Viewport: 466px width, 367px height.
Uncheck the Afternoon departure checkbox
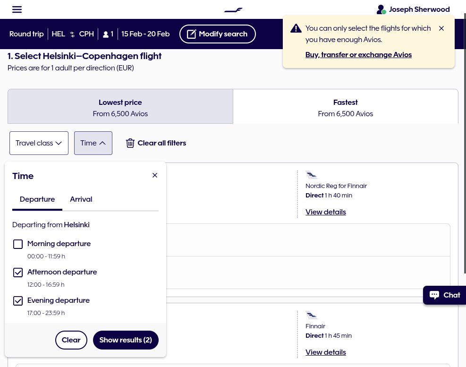point(18,273)
